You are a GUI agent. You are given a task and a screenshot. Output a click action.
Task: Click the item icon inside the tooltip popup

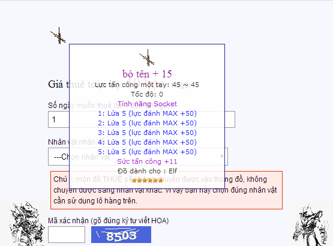click(x=147, y=58)
